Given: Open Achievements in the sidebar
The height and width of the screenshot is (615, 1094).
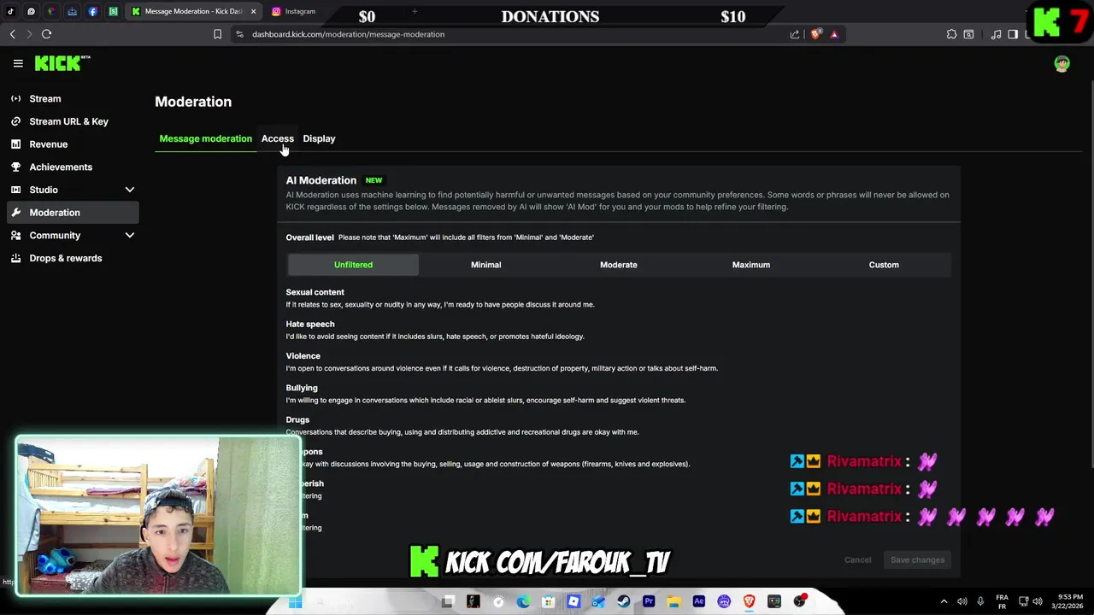Looking at the screenshot, I should pos(72,167).
